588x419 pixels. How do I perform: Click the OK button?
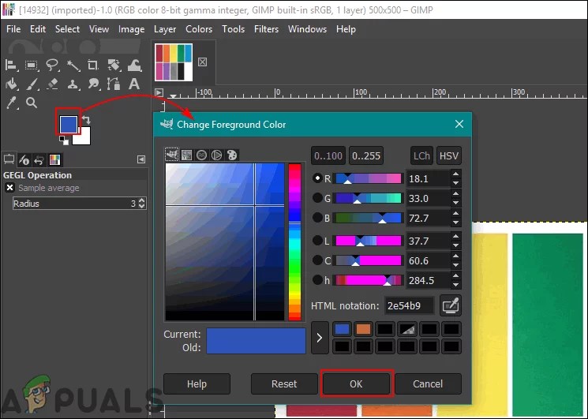356,383
